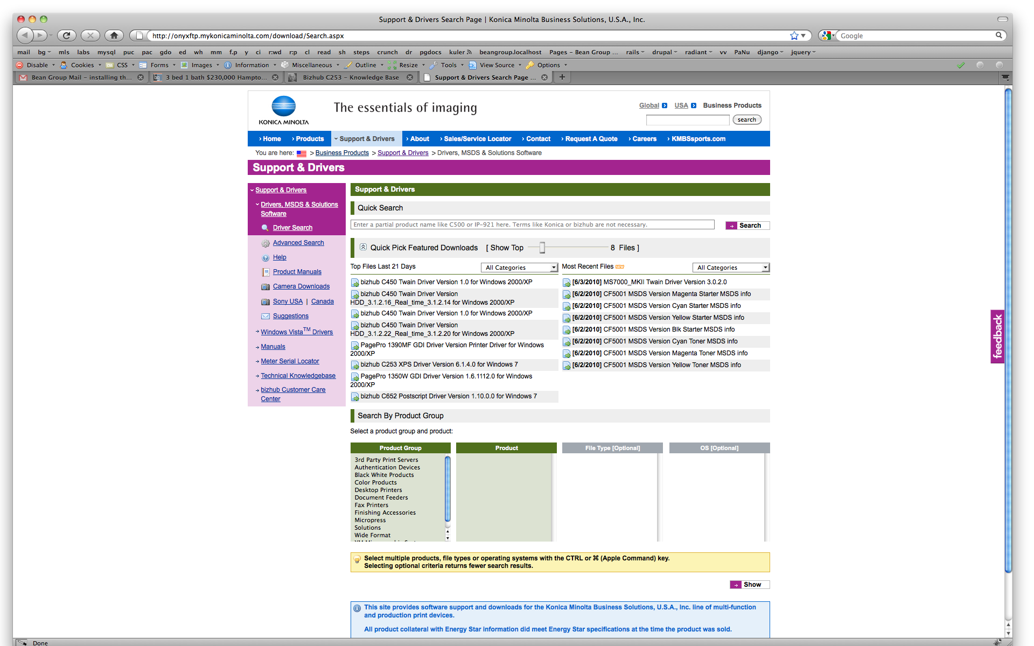Viewport: 1034px width, 646px height.
Task: Open Top Files All Categories dropdown
Action: (519, 268)
